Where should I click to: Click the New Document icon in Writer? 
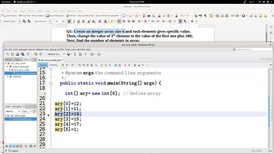tap(124, 16)
